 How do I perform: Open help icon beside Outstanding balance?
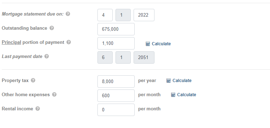click(x=52, y=28)
